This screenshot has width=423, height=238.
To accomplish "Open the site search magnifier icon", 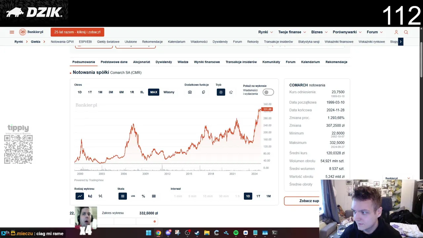I will click(406, 32).
